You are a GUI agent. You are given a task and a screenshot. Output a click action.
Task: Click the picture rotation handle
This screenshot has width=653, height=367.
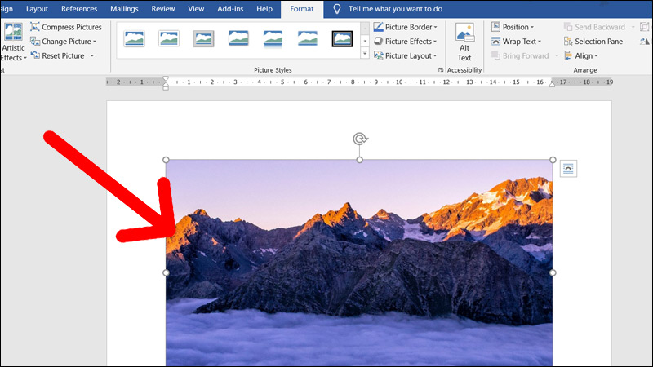(360, 139)
